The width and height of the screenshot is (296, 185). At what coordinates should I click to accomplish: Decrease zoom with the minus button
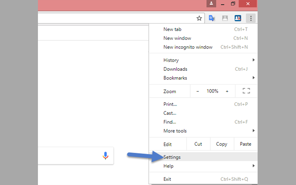(198, 91)
